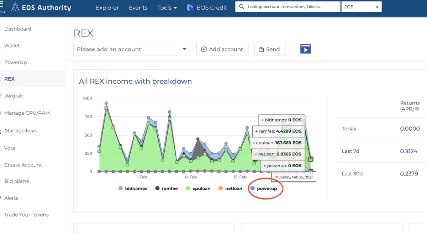The image size is (427, 234).
Task: Open Wallet in the sidebar
Action: [x=12, y=45]
